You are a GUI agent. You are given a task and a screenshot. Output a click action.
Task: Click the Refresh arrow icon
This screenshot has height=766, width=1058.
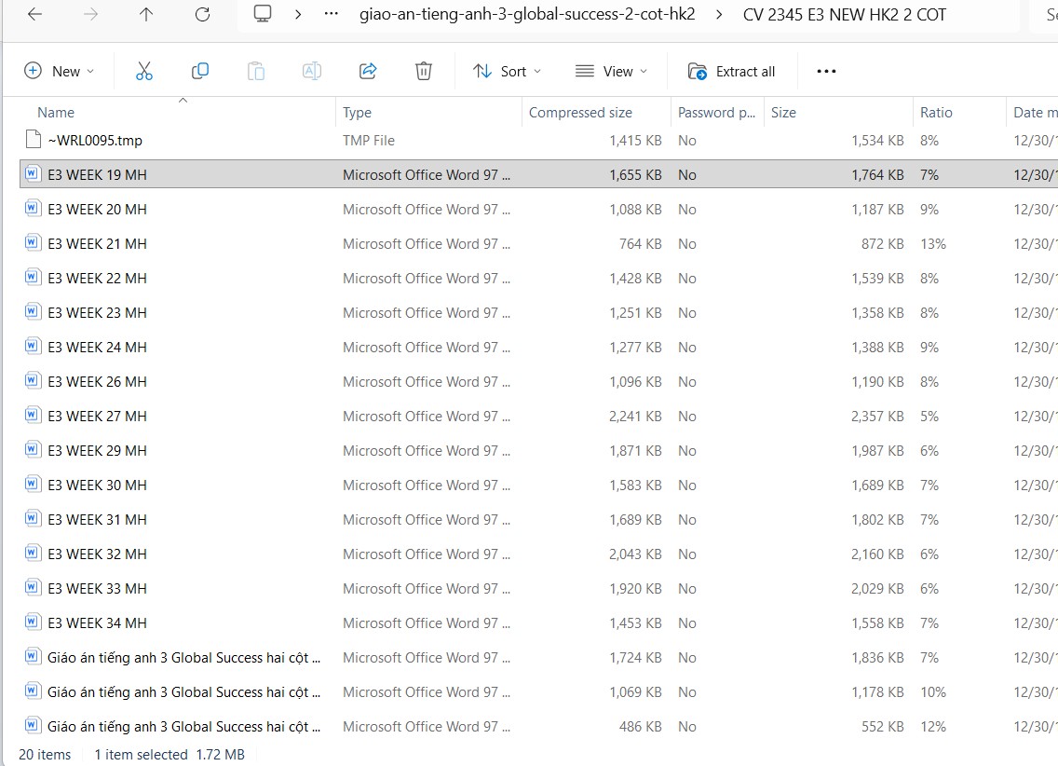click(202, 15)
